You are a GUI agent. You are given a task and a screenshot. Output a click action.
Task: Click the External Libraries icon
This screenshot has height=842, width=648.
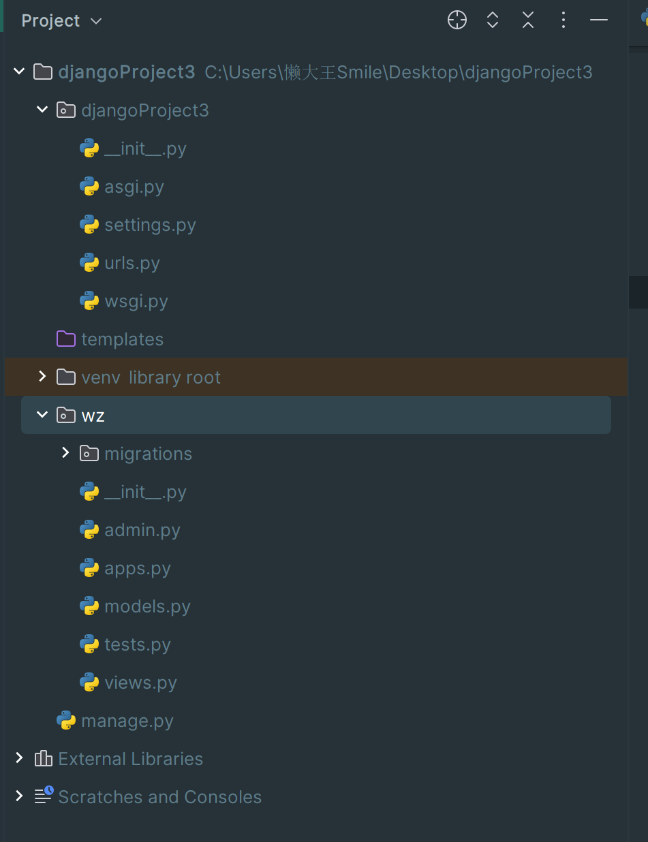(44, 758)
